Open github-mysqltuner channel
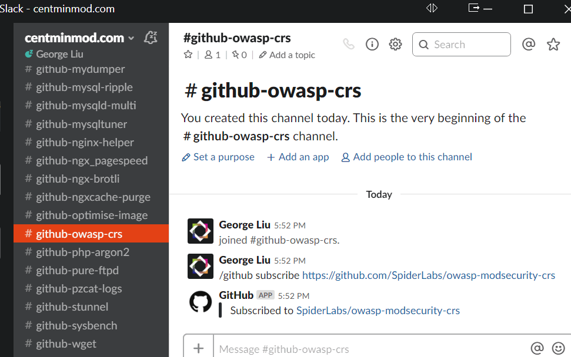Screen dimensions: 571x357 [91, 124]
